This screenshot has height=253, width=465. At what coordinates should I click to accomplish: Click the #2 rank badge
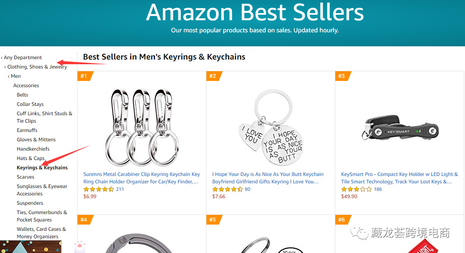click(213, 76)
